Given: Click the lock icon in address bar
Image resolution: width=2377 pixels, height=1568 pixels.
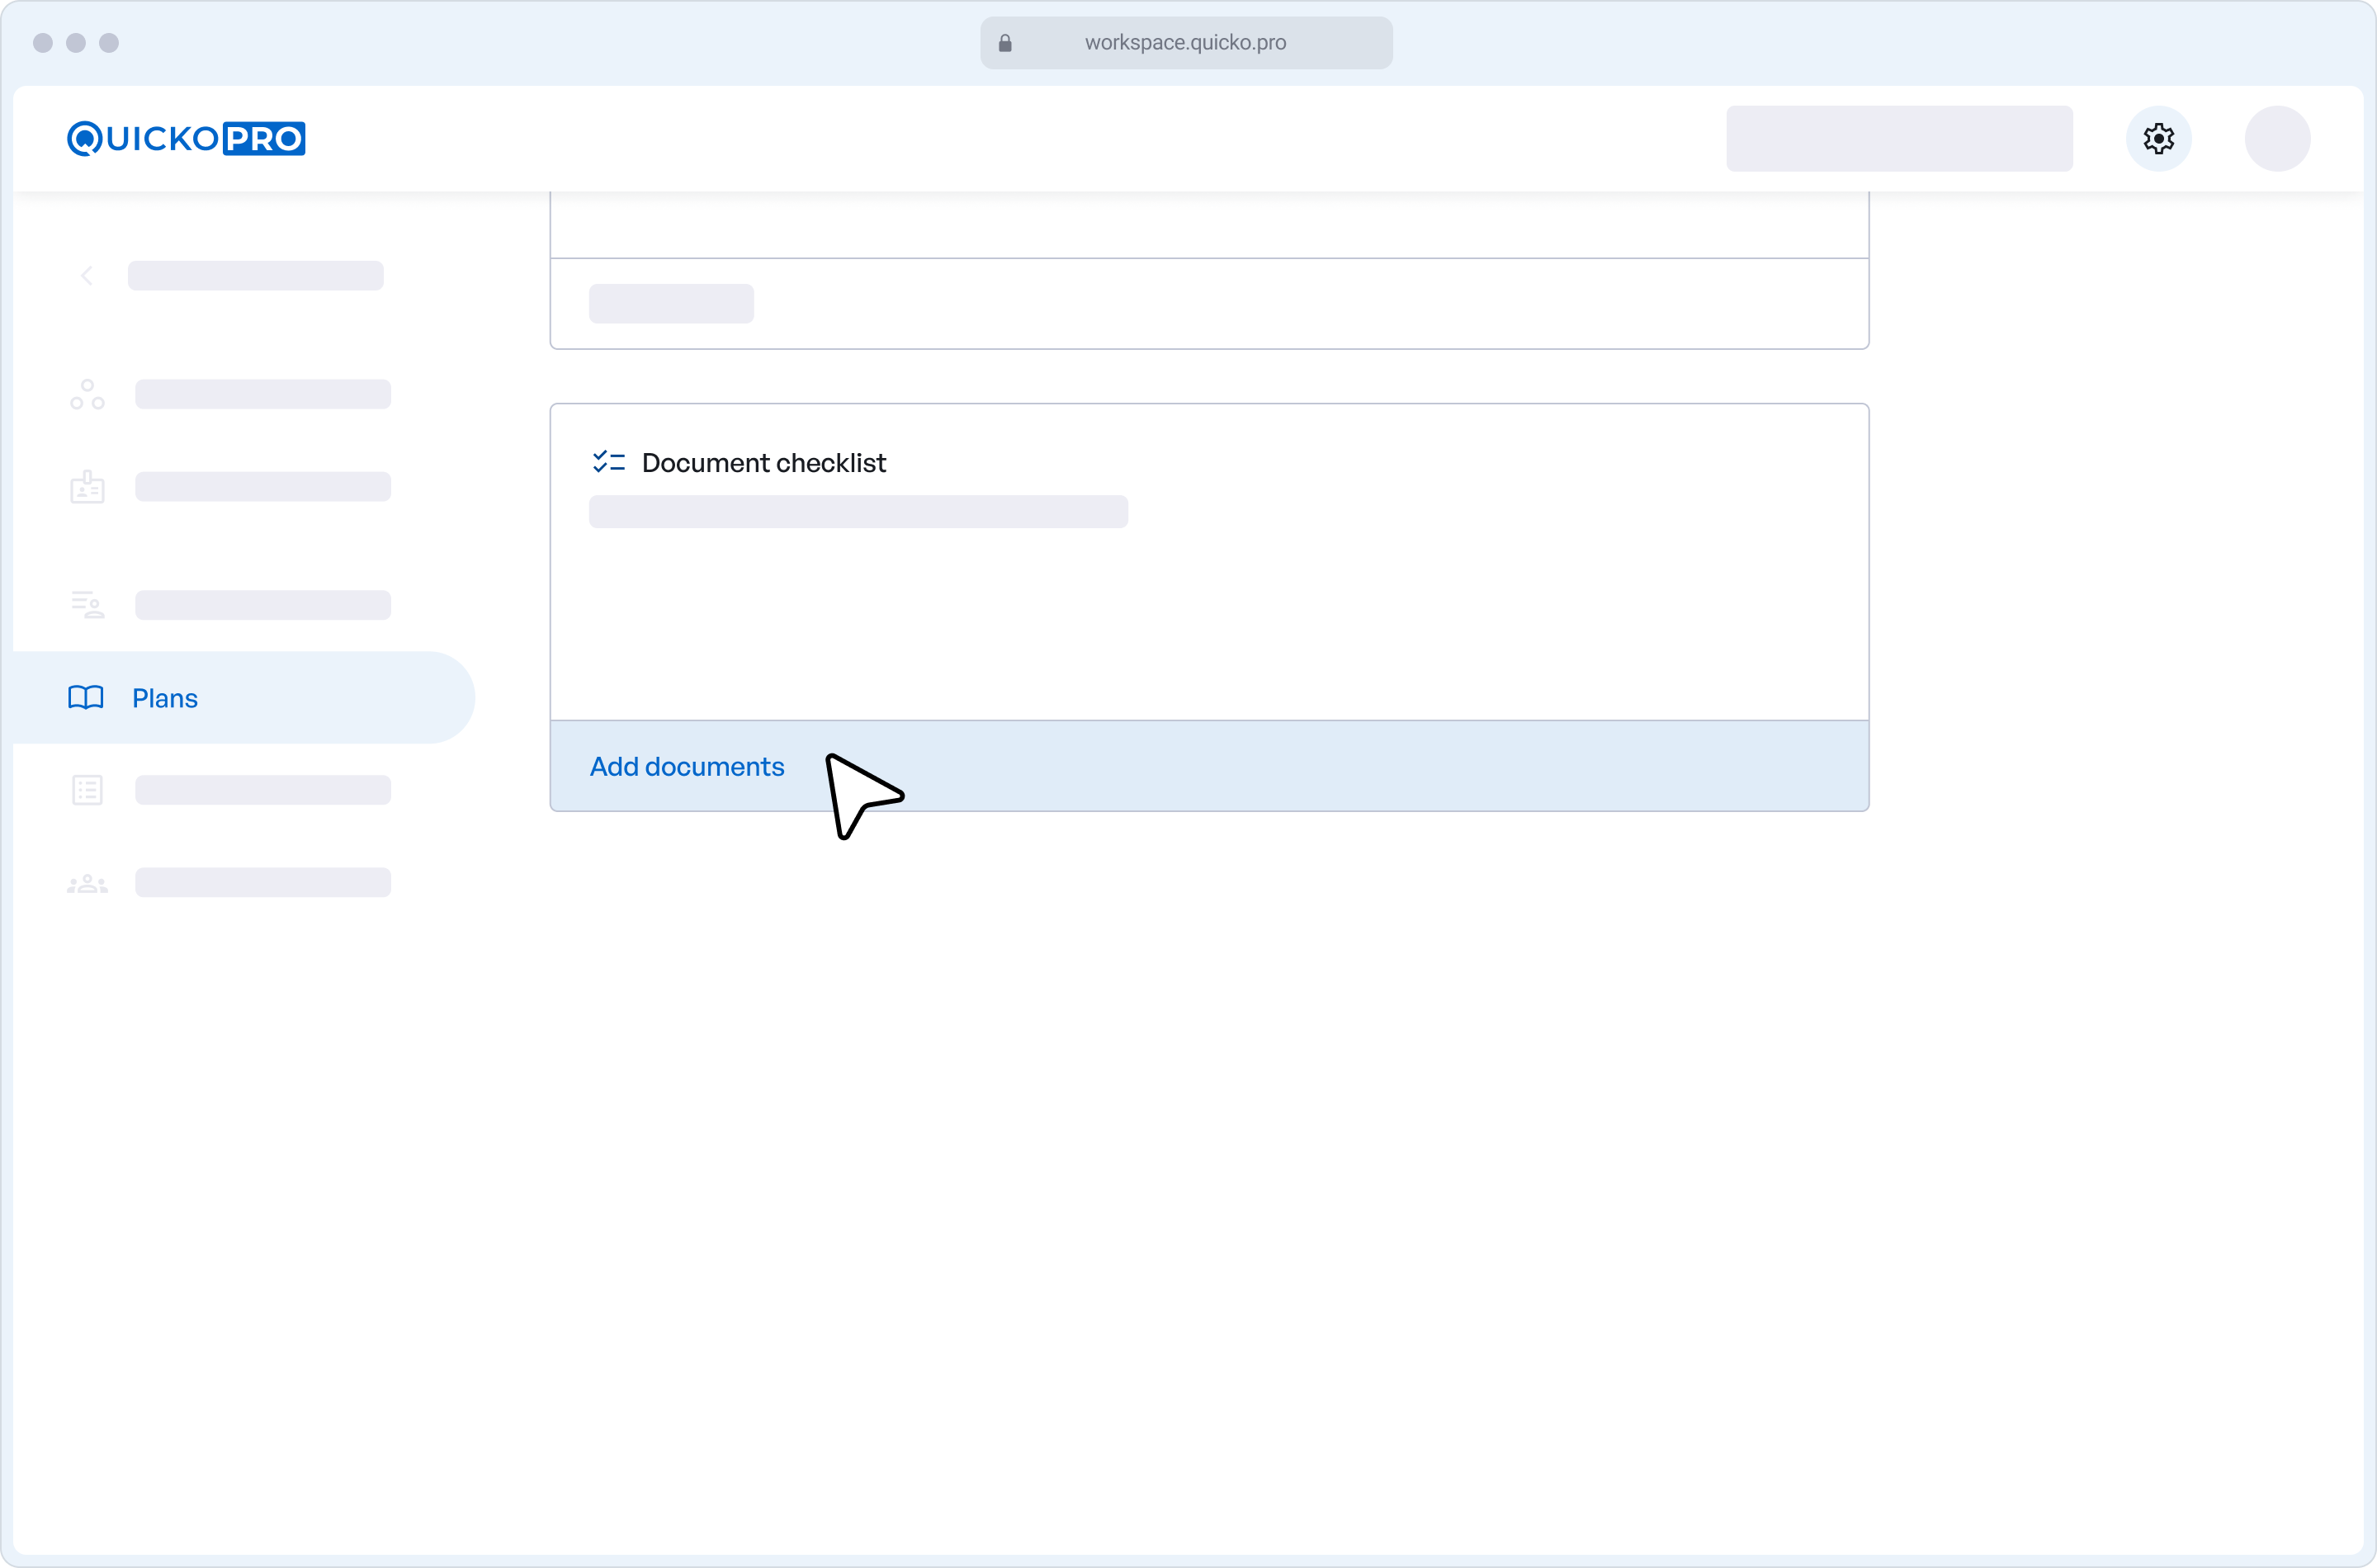Looking at the screenshot, I should [x=1005, y=42].
